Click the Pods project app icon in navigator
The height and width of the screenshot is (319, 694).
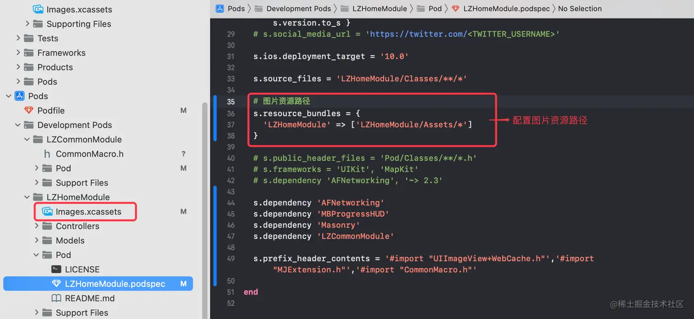click(x=19, y=96)
